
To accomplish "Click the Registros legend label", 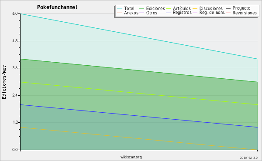I will click(x=182, y=13).
